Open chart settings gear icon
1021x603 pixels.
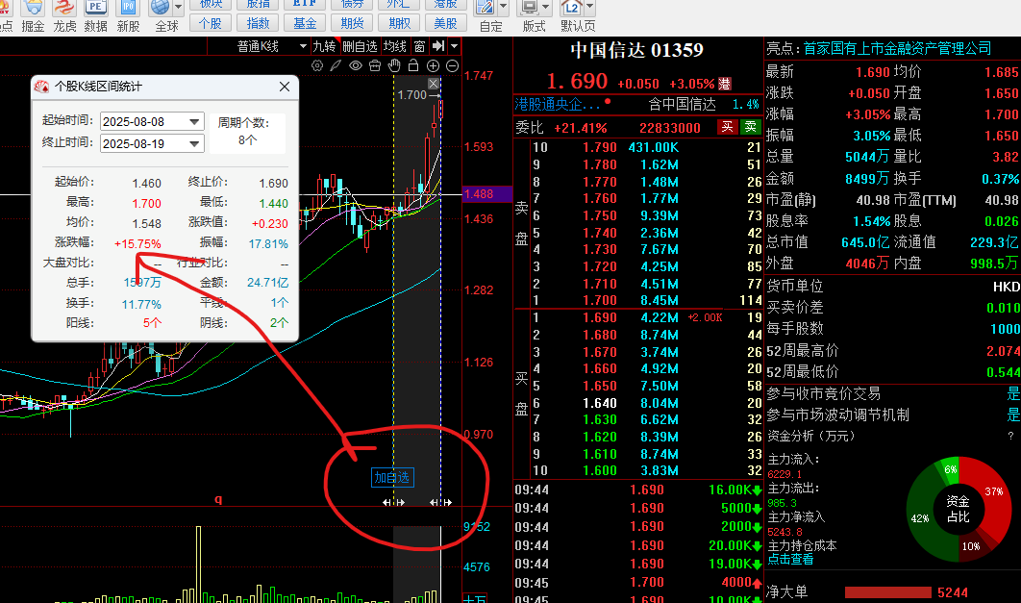317,65
